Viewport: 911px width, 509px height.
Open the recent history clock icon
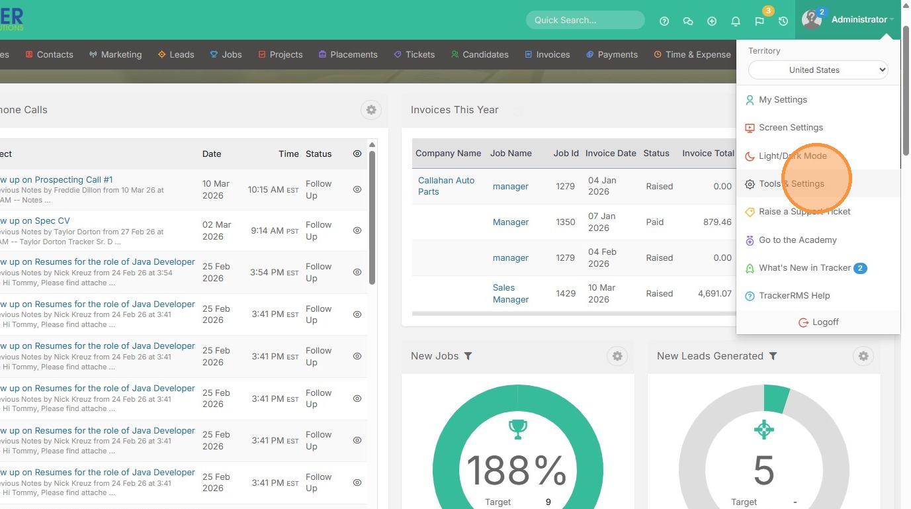pyautogui.click(x=783, y=21)
